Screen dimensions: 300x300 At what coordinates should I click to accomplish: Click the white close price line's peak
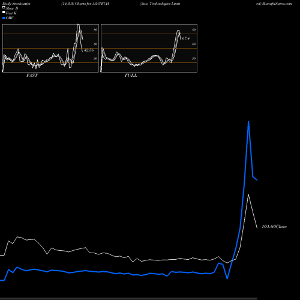click(248, 194)
